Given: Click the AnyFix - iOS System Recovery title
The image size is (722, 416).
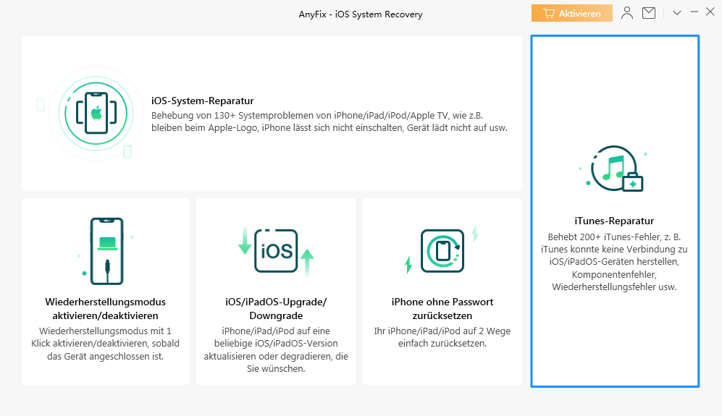Looking at the screenshot, I should (361, 14).
